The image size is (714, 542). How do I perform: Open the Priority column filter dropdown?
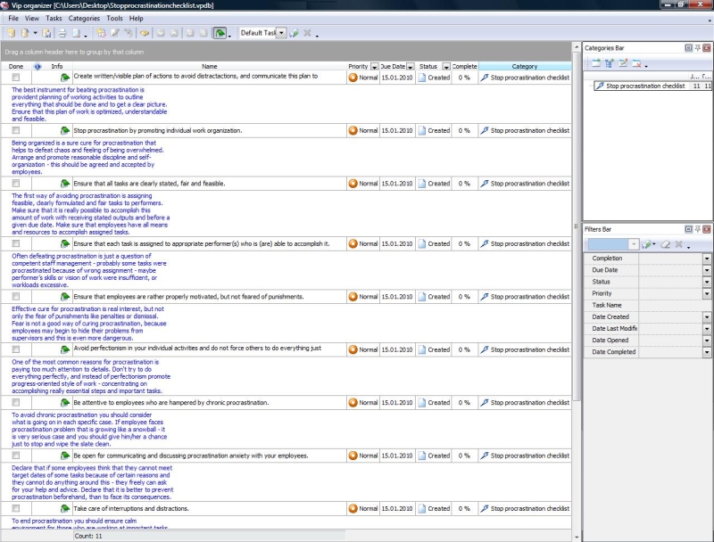tap(374, 67)
